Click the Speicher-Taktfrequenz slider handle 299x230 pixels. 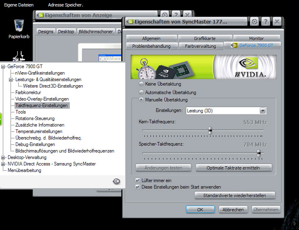point(259,153)
